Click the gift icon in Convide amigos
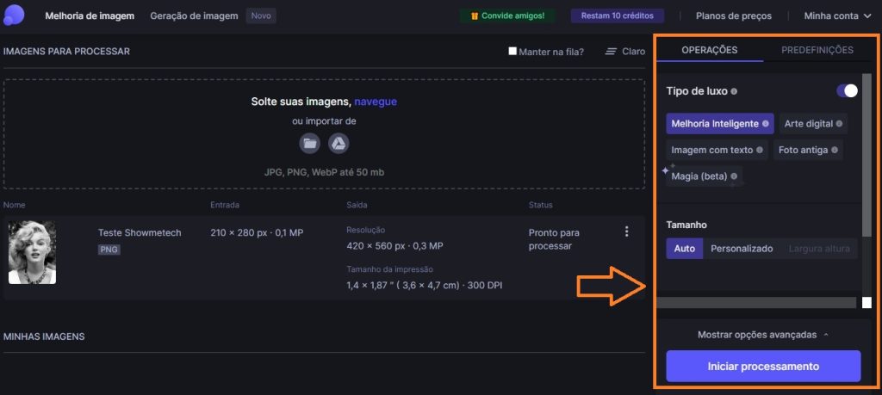The width and height of the screenshot is (882, 395). [x=474, y=15]
